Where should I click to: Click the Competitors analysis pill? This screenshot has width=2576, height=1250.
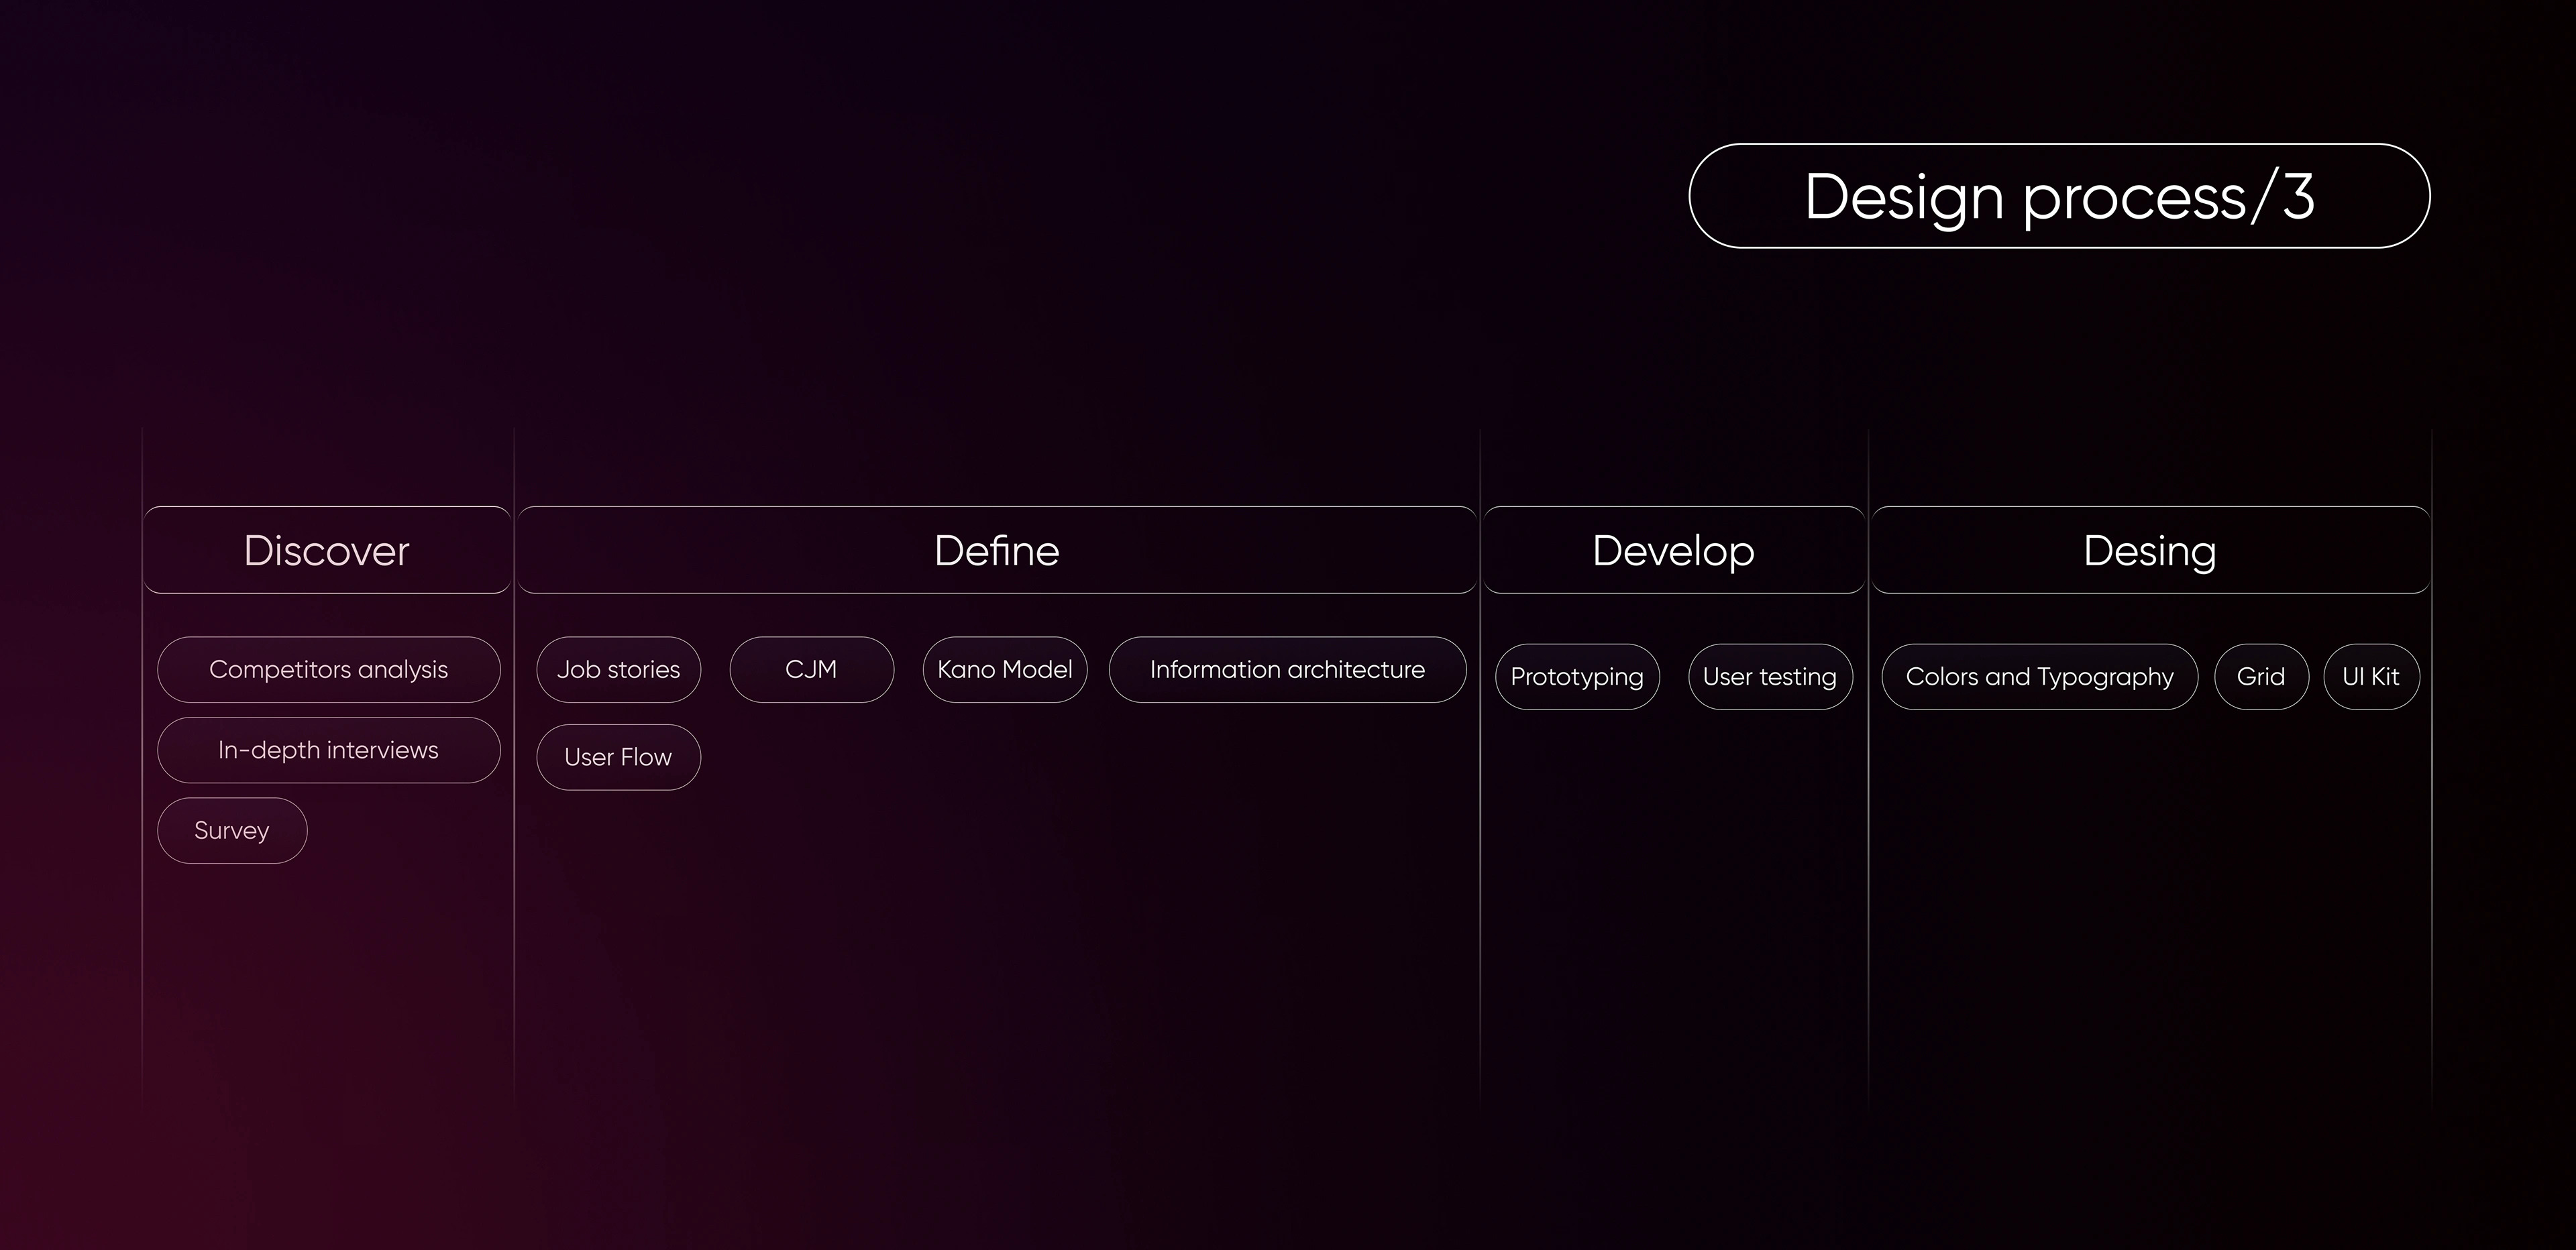pos(328,670)
